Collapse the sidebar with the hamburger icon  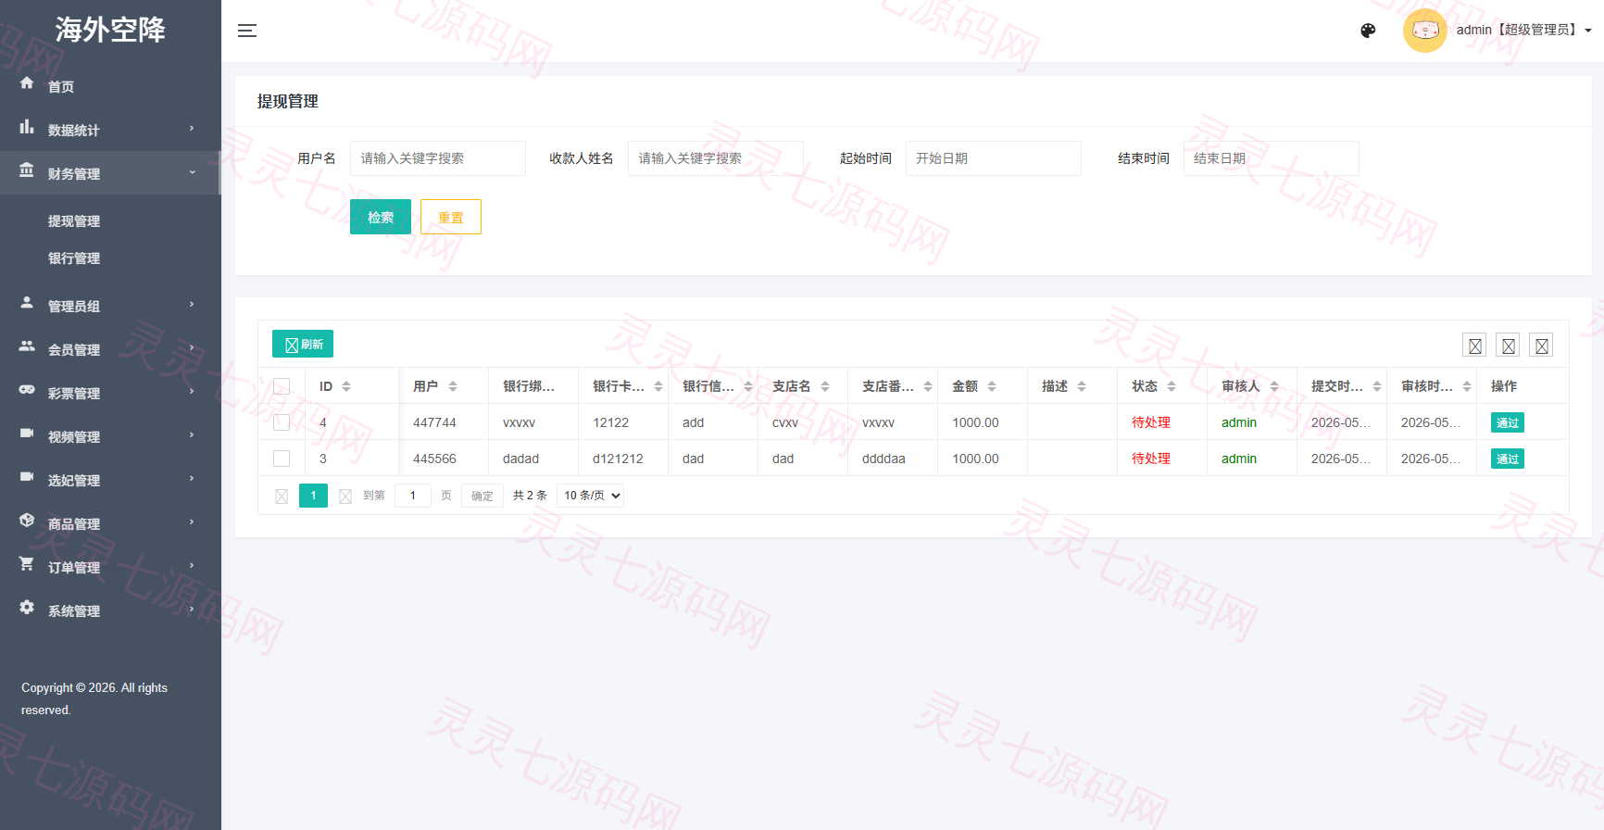[247, 31]
